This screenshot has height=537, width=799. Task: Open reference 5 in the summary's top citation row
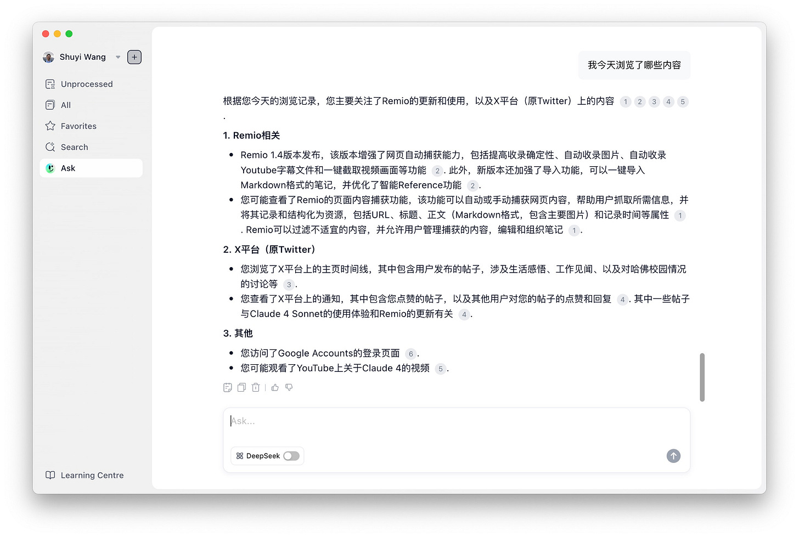(683, 101)
